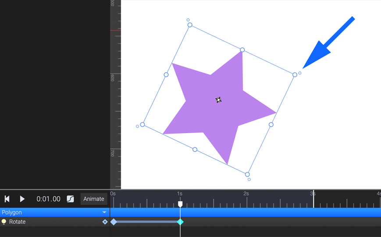Select the Rotate keyframe at 0s
The image size is (381, 237).
tap(114, 222)
